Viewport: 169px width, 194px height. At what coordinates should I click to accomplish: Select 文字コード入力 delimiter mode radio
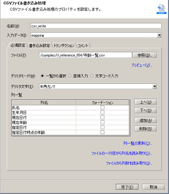92,76
